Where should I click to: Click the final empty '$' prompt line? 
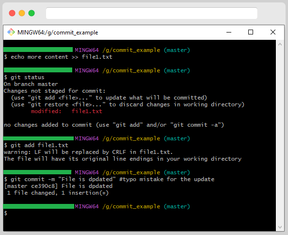point(6,213)
